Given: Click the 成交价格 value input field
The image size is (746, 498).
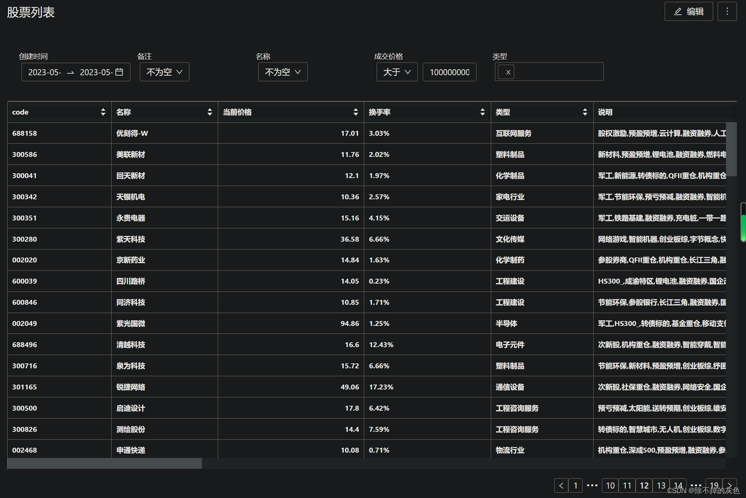Looking at the screenshot, I should (x=449, y=72).
